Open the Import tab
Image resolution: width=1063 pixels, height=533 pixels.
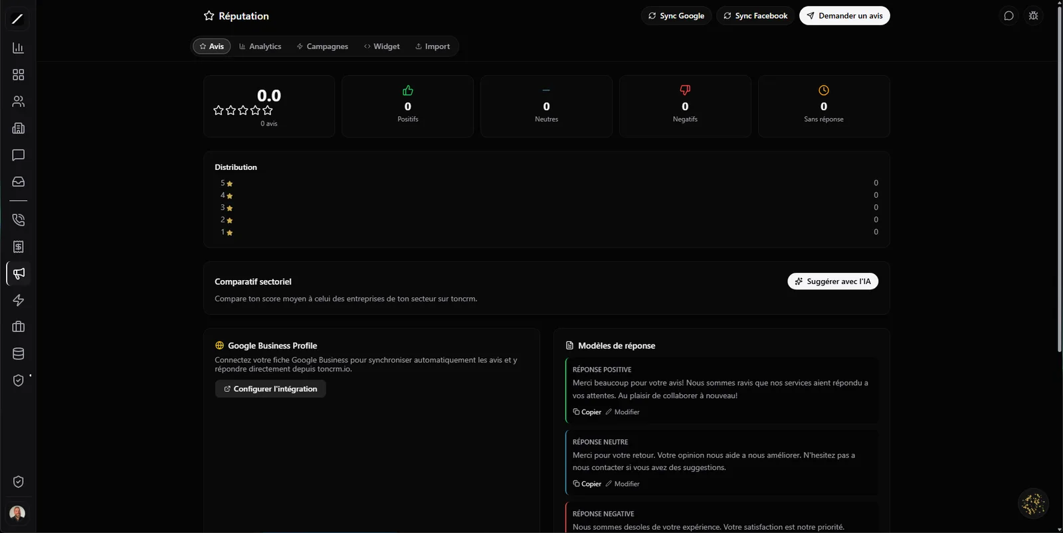[x=433, y=46]
